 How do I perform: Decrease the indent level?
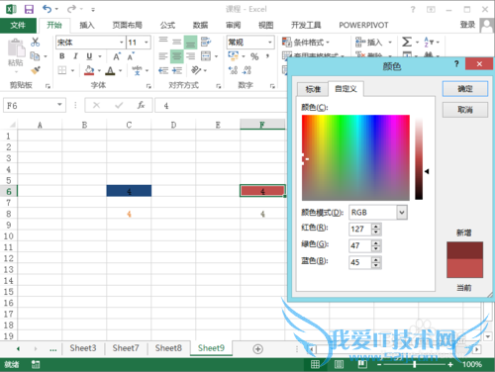tap(163, 70)
